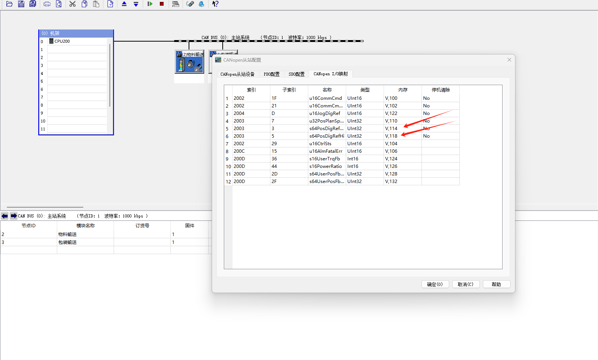This screenshot has height=360, width=598.
Task: Click the V,118 memory cell
Action: (403, 136)
